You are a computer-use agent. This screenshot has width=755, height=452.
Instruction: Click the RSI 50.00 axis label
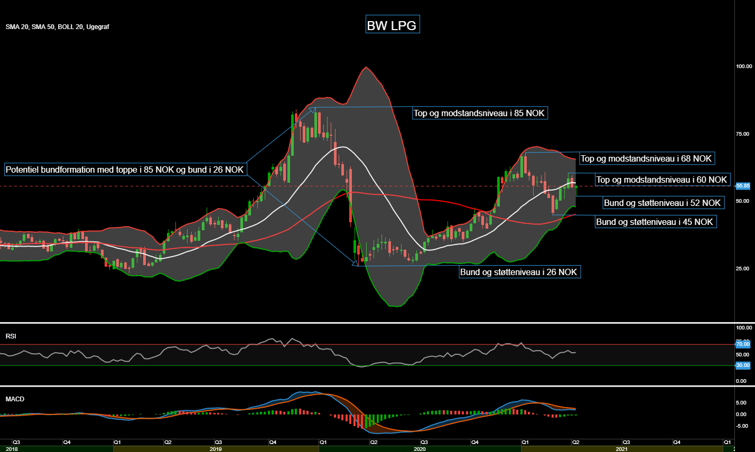coord(742,355)
